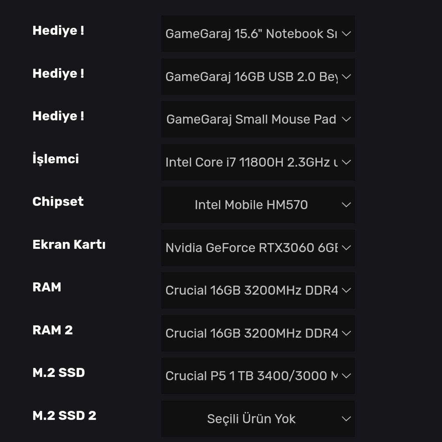Click the chevron beside the 16GB USB 2.0 option

(346, 77)
